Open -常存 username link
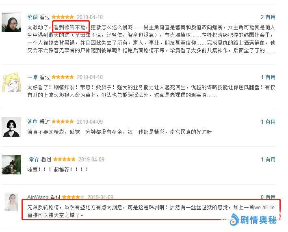 [x=33, y=159]
